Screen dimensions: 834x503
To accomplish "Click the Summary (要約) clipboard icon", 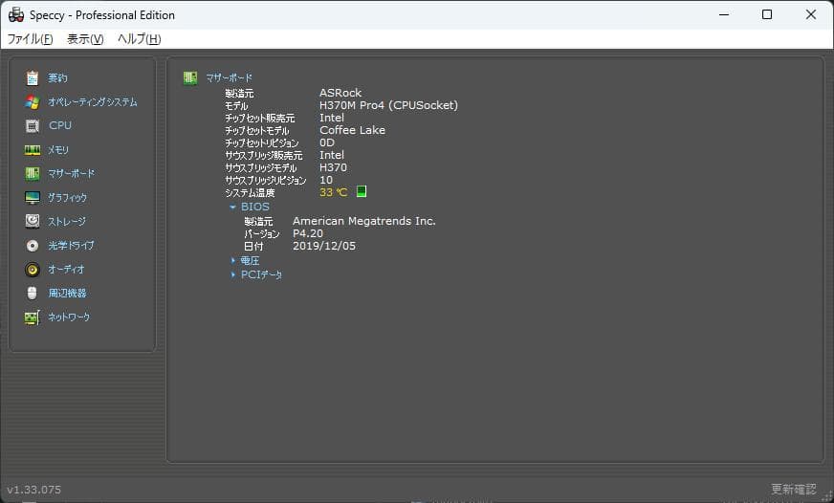I will 32,78.
